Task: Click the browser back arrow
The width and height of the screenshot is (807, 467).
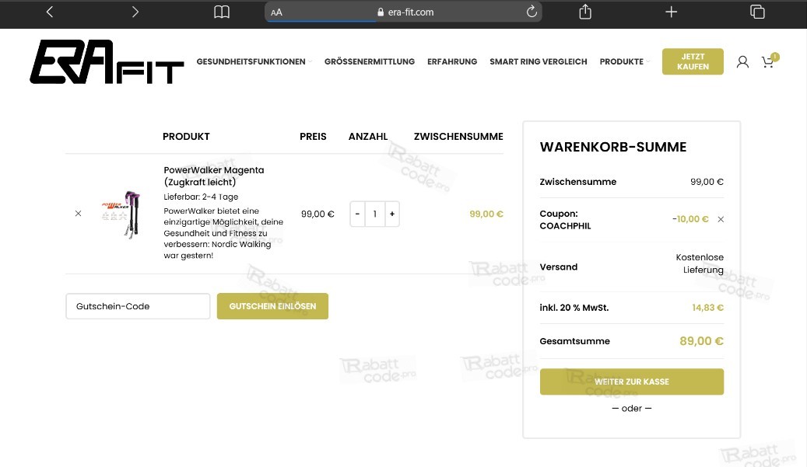Action: (49, 12)
